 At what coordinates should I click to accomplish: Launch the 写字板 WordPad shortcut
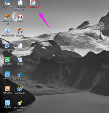tap(20, 60)
